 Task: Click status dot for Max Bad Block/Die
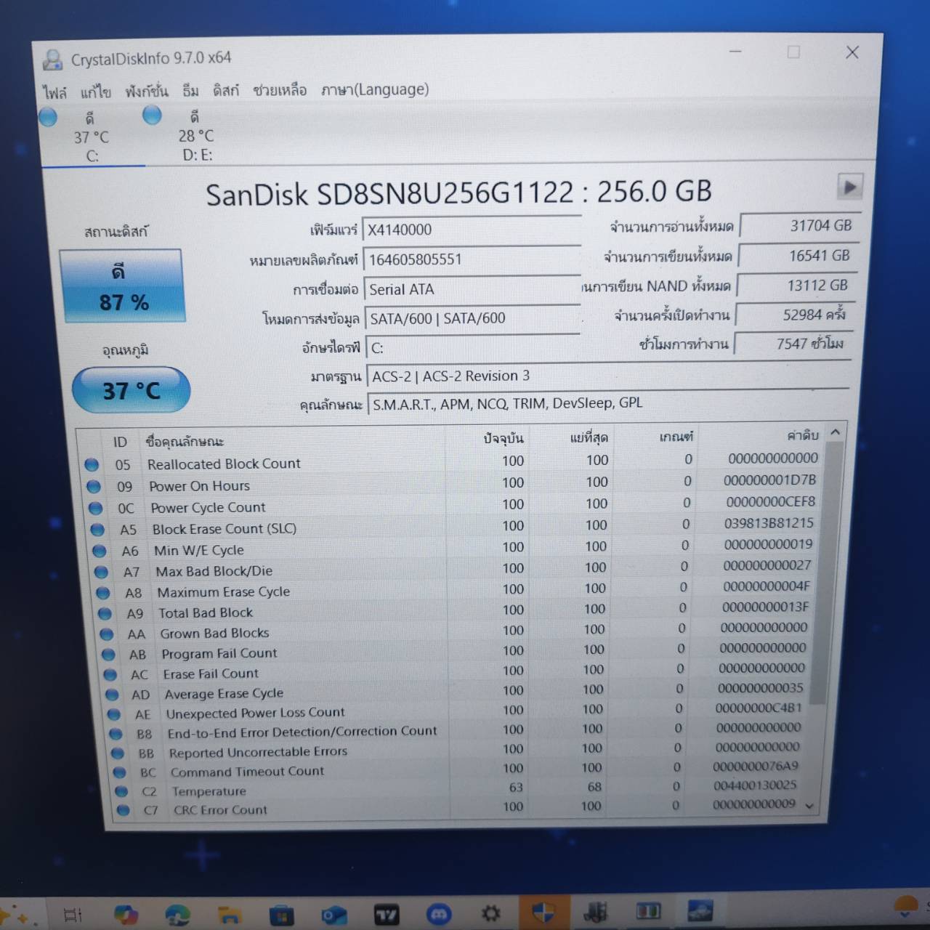tap(101, 572)
